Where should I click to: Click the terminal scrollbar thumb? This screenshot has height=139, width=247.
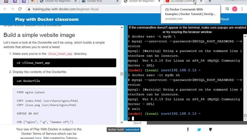tap(245, 115)
